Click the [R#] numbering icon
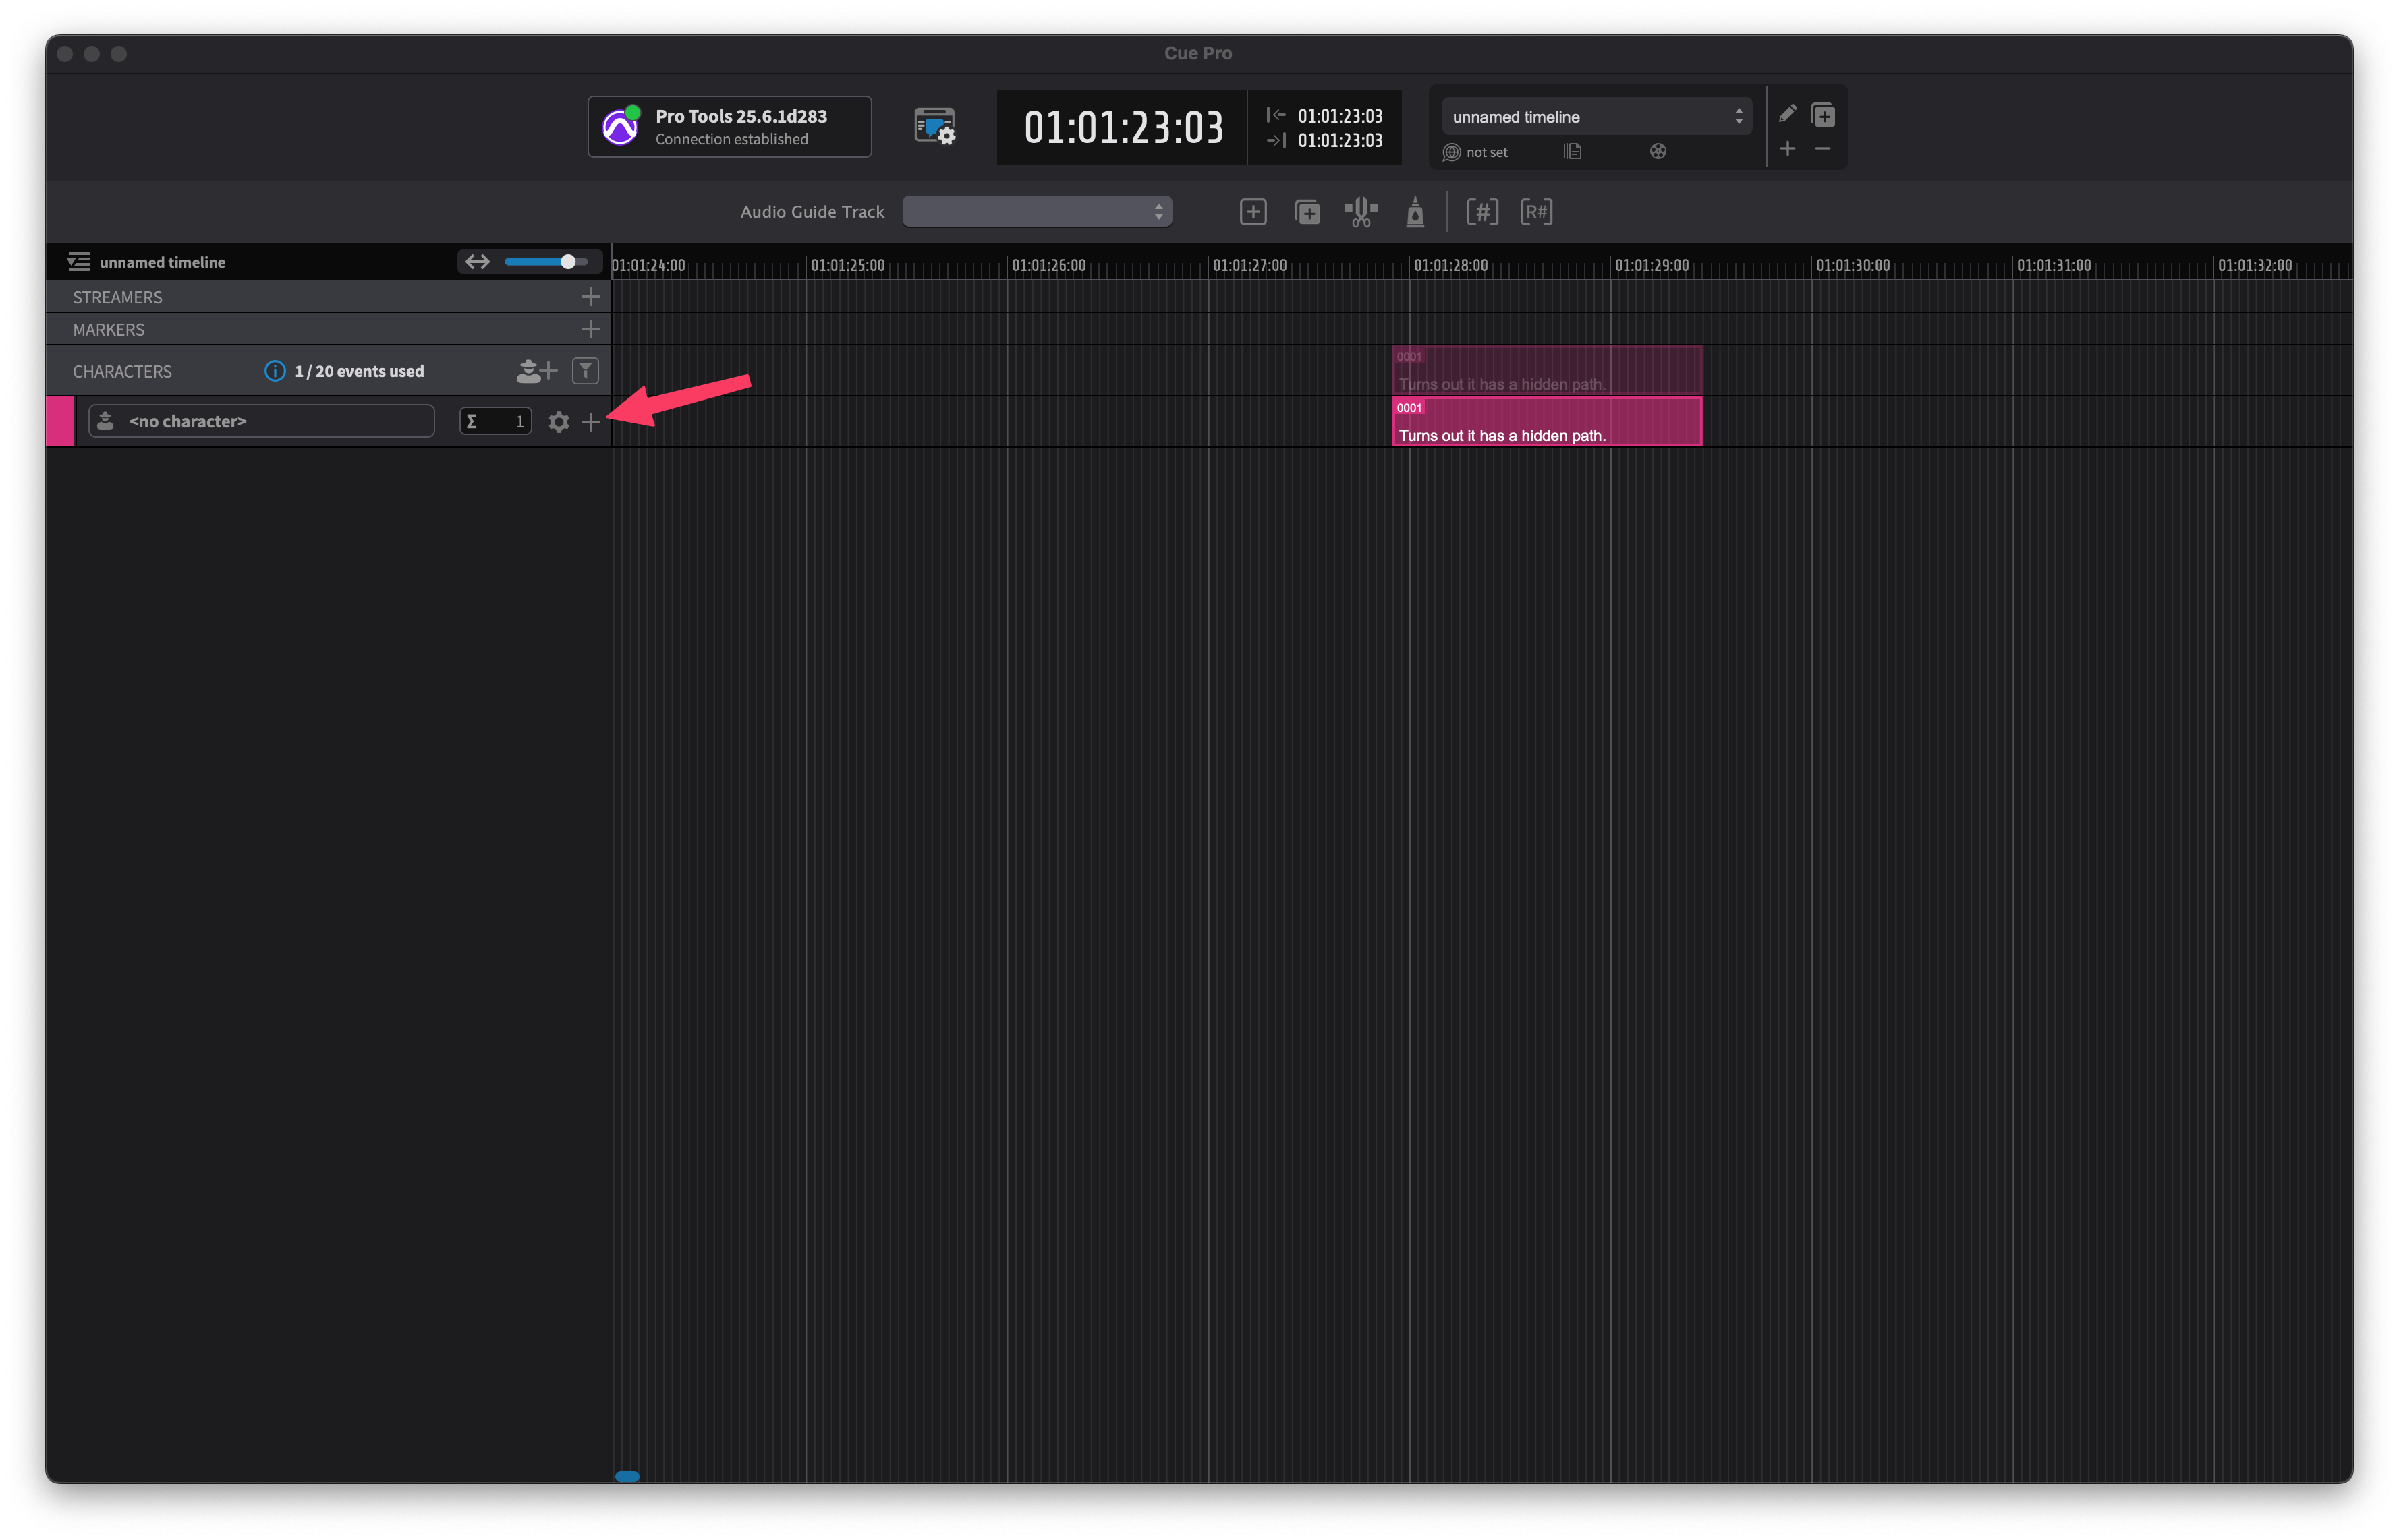The height and width of the screenshot is (1540, 2399). click(x=1535, y=212)
